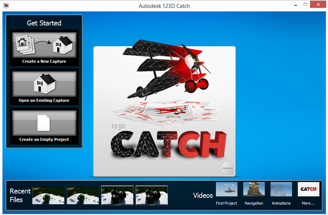
Task: Click the Get Started panel header
Action: pyautogui.click(x=44, y=23)
